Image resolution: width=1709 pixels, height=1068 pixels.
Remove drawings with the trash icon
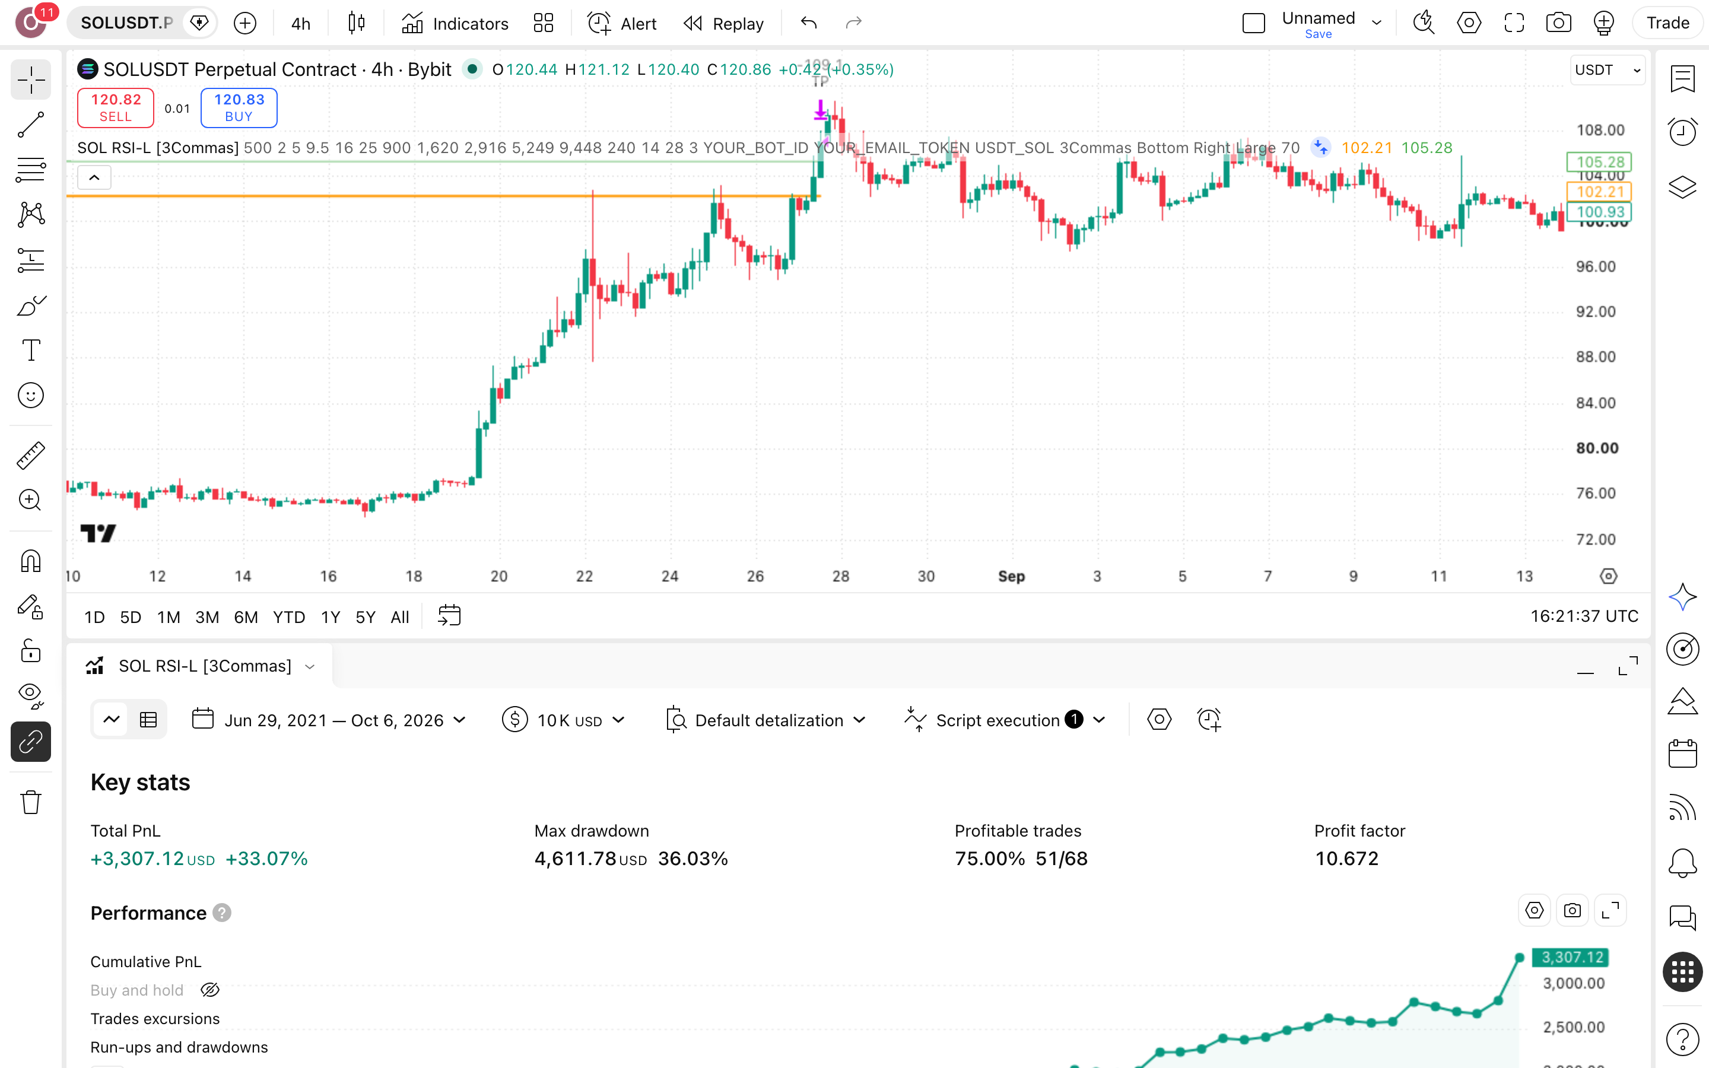(x=30, y=802)
